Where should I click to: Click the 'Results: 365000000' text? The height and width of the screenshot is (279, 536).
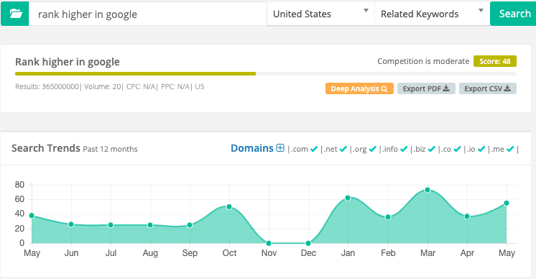(47, 86)
